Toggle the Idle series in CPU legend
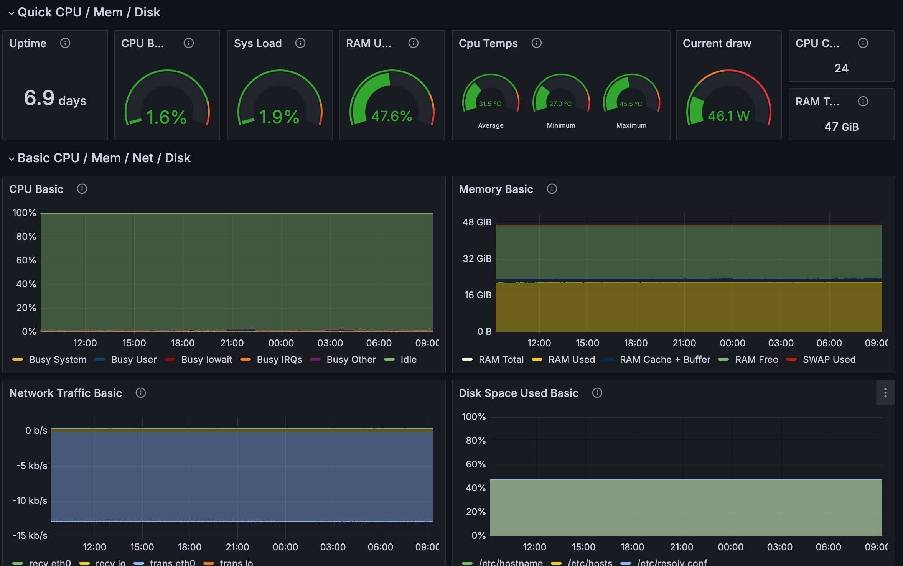This screenshot has width=903, height=566. pyautogui.click(x=408, y=360)
